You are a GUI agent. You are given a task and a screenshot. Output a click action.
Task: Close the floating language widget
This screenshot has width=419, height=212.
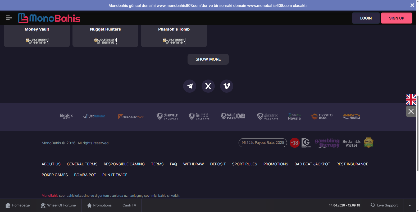pos(411,111)
